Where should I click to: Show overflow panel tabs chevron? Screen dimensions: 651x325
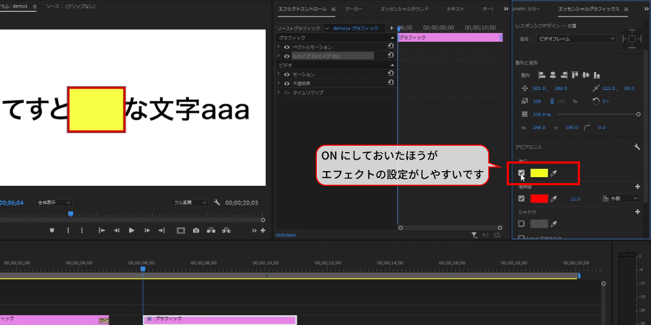506,9
